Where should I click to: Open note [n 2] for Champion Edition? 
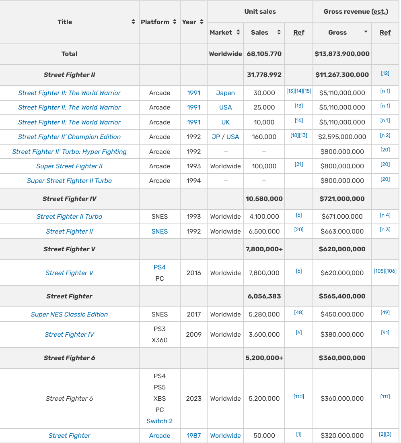(x=385, y=135)
